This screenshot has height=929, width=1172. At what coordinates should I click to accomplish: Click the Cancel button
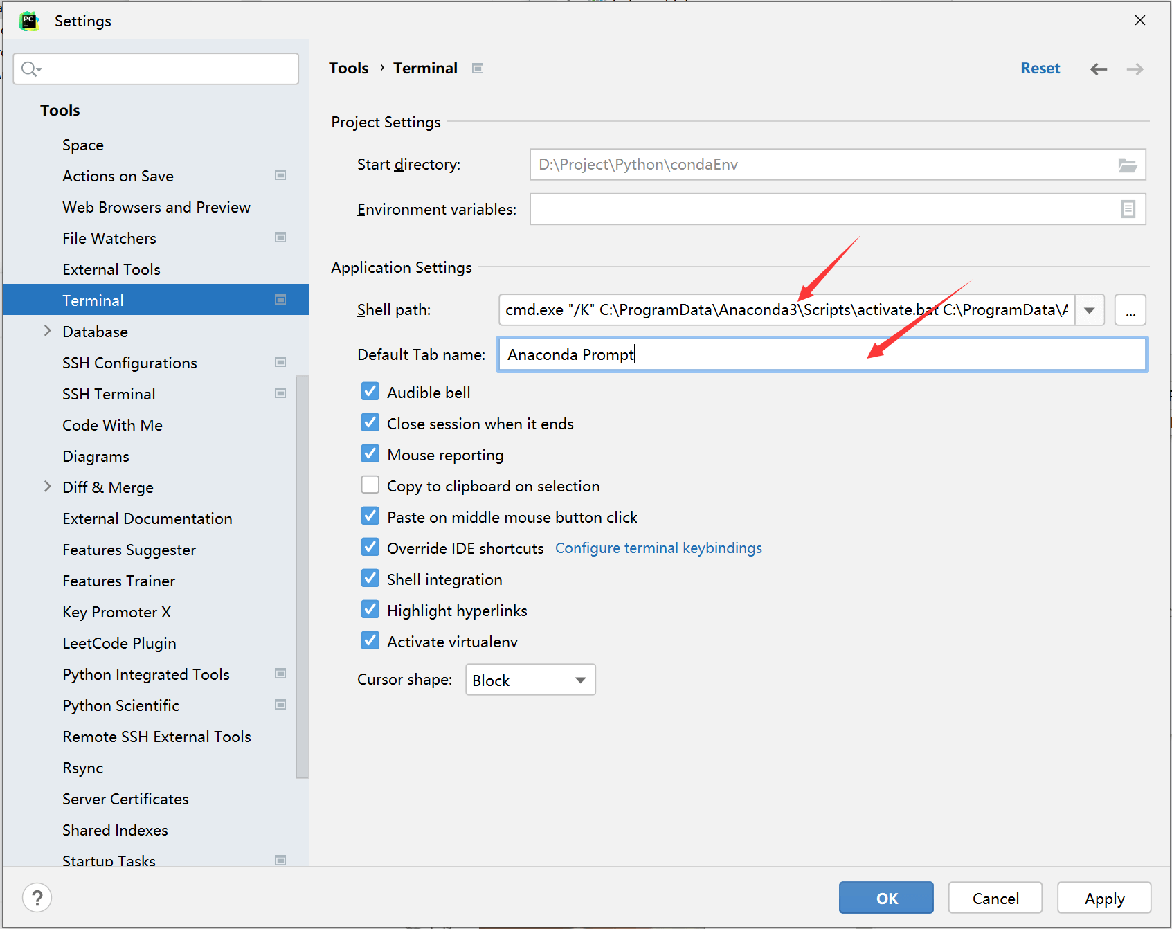click(995, 898)
